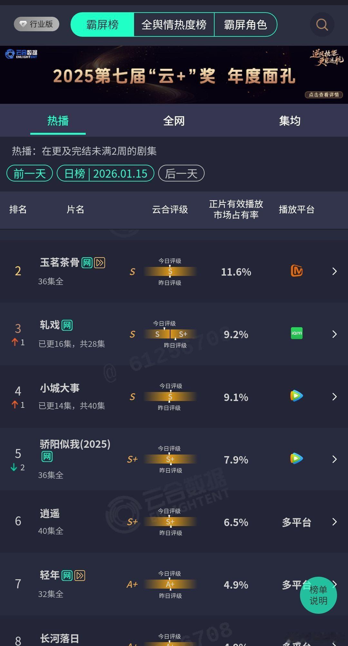The image size is (348, 646).
Task: Click 点击查看详情 on the awards banner
Action: coord(323,95)
